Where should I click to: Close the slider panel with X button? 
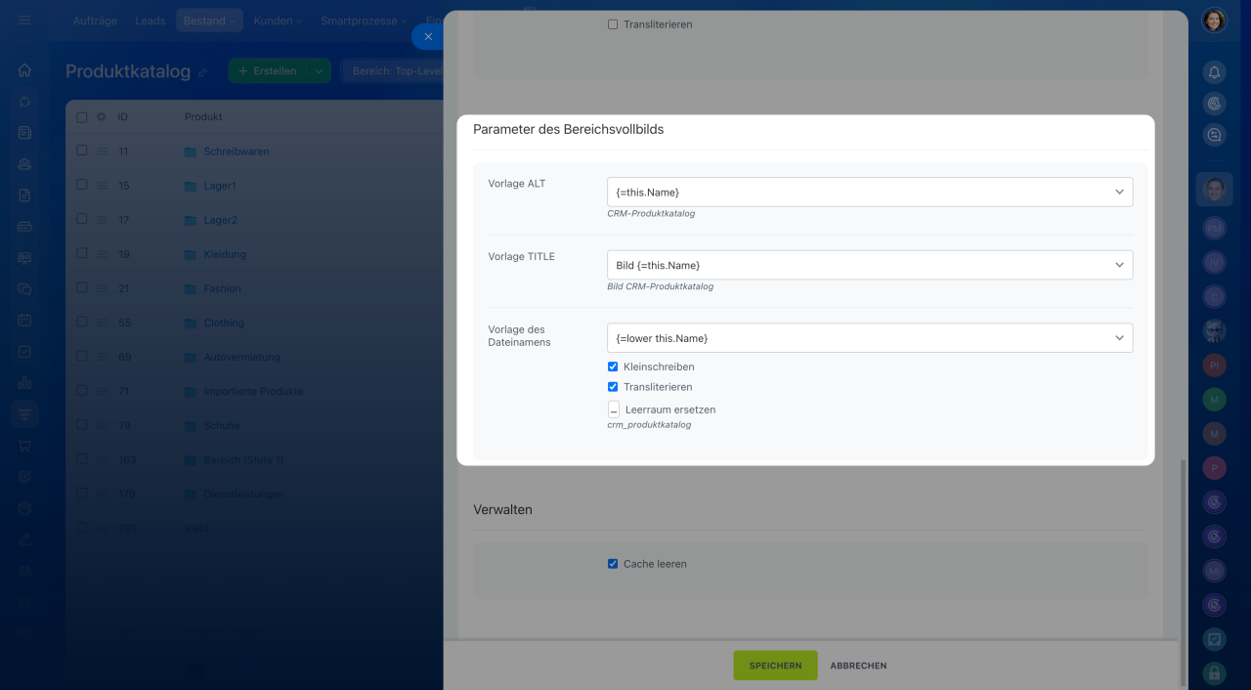tap(428, 36)
